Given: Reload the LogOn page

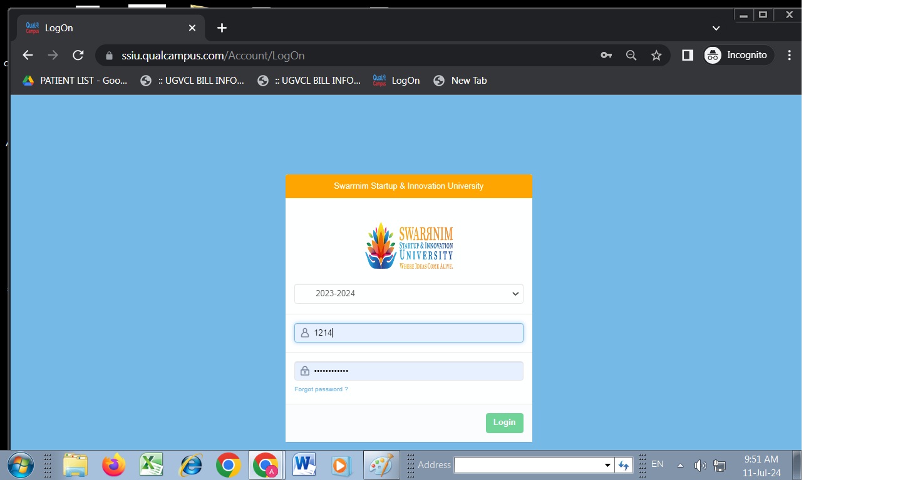Looking at the screenshot, I should [x=78, y=55].
